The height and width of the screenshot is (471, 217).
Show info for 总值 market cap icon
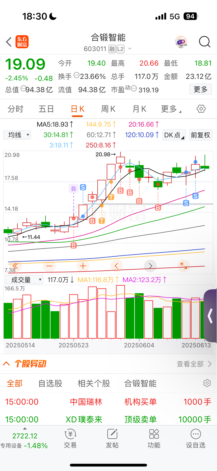click(23, 88)
